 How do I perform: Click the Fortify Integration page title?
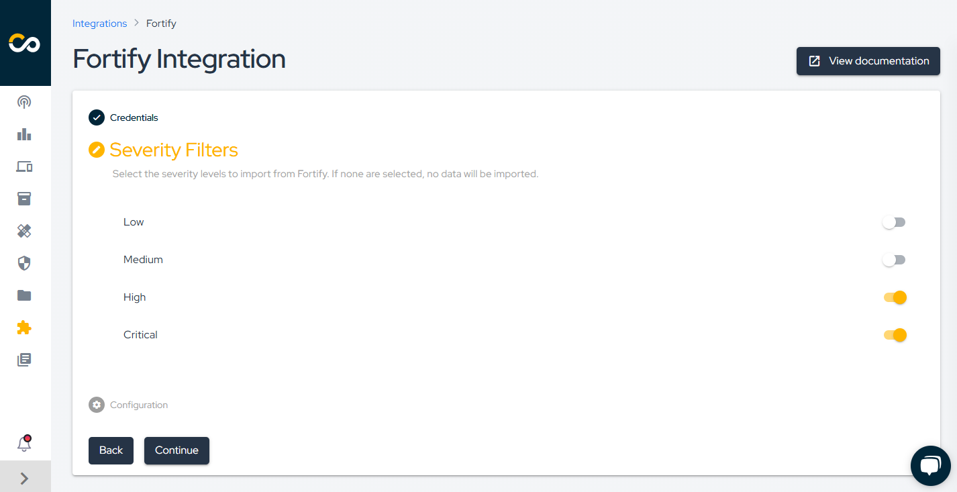coord(179,59)
